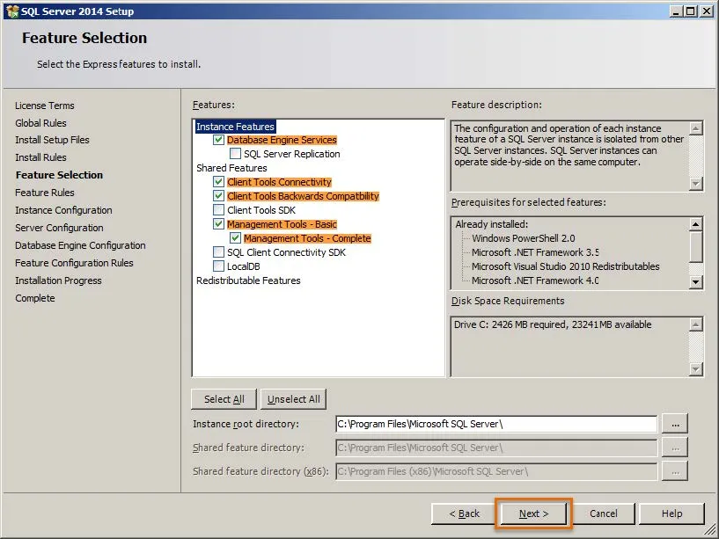Click the SQL Server setup title bar icon

coord(12,11)
